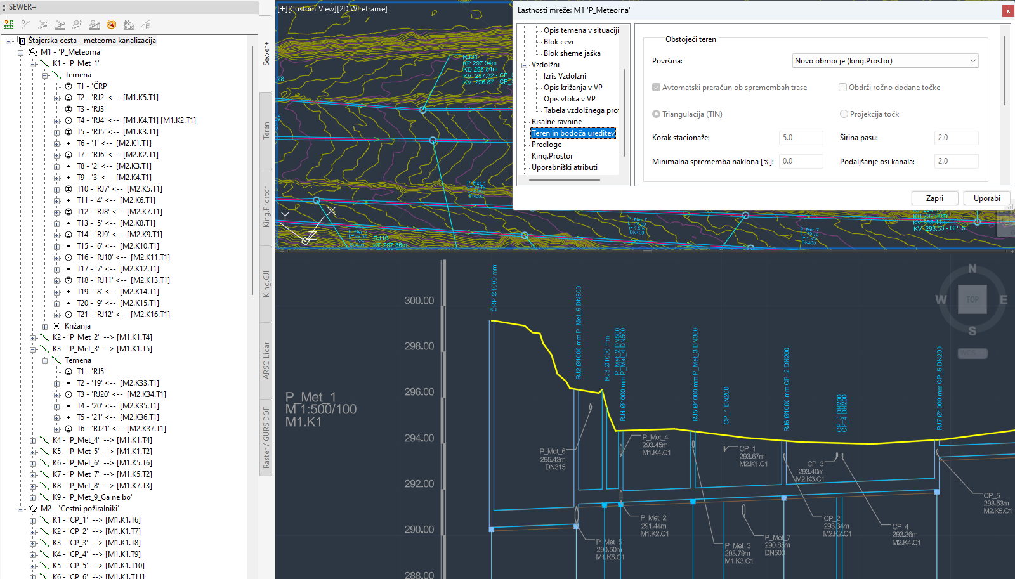Click the manhole node icon beside T1 'ČRP'
The image size is (1015, 579).
(69, 86)
